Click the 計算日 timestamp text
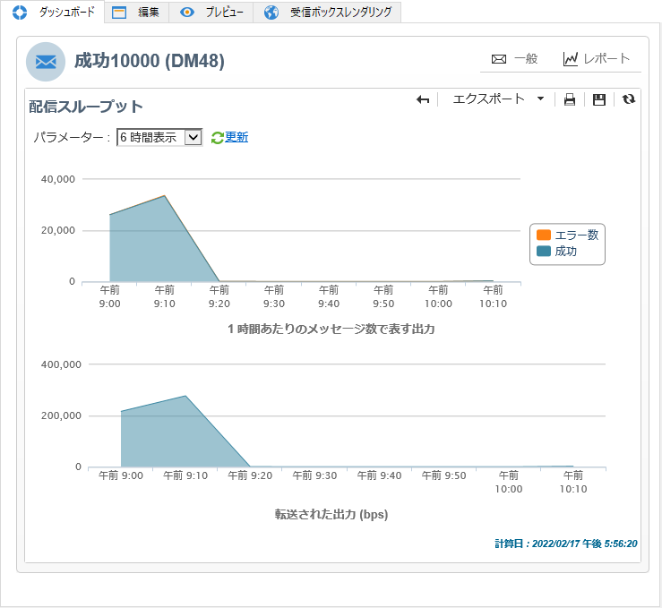 566,544
